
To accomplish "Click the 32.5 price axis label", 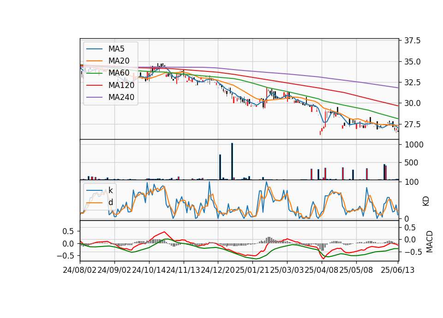I will pos(412,82).
